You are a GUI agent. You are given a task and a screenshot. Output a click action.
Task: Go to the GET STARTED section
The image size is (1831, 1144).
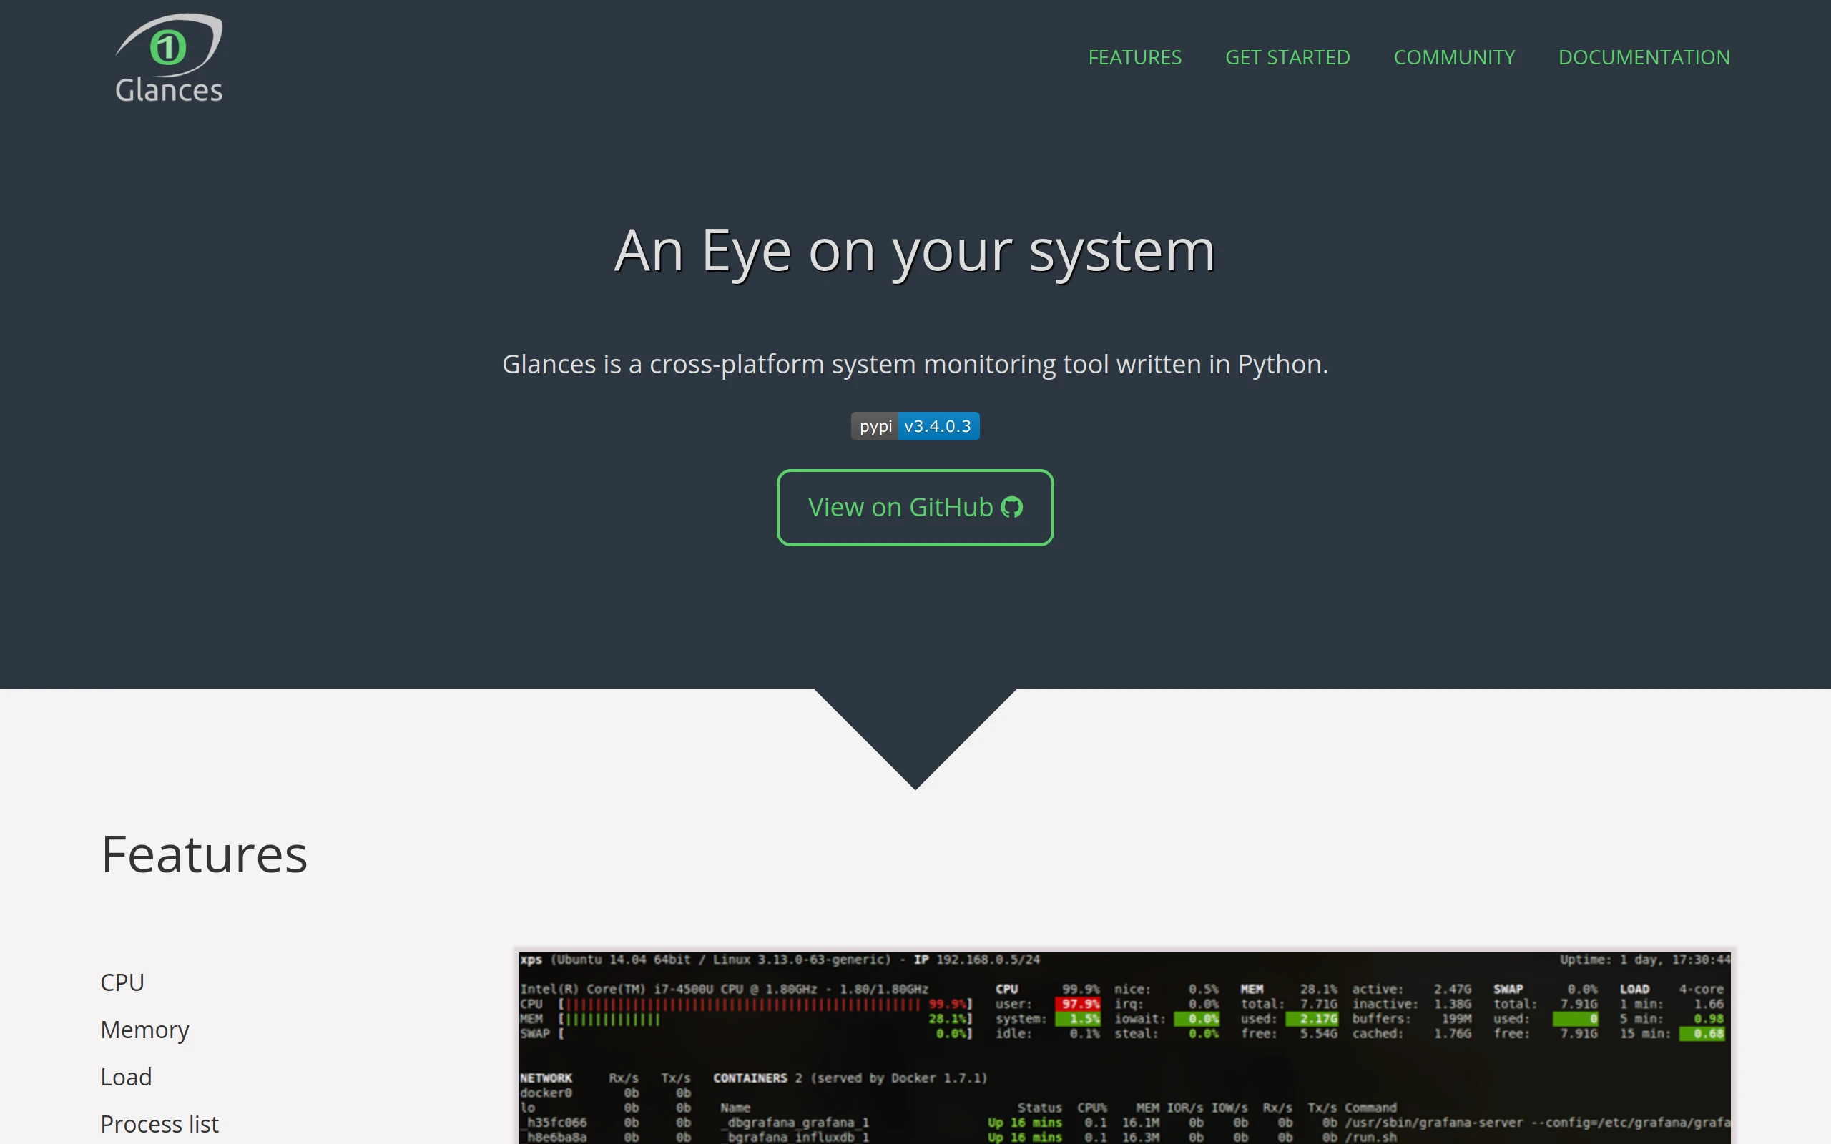1287,57
